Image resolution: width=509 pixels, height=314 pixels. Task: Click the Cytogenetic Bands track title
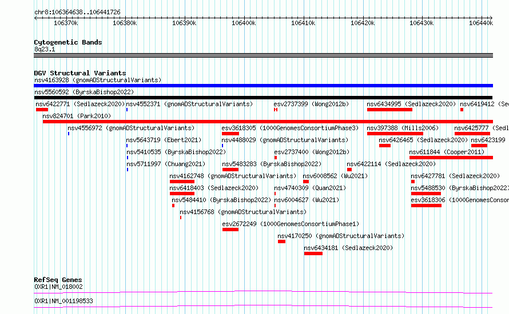[x=68, y=42]
